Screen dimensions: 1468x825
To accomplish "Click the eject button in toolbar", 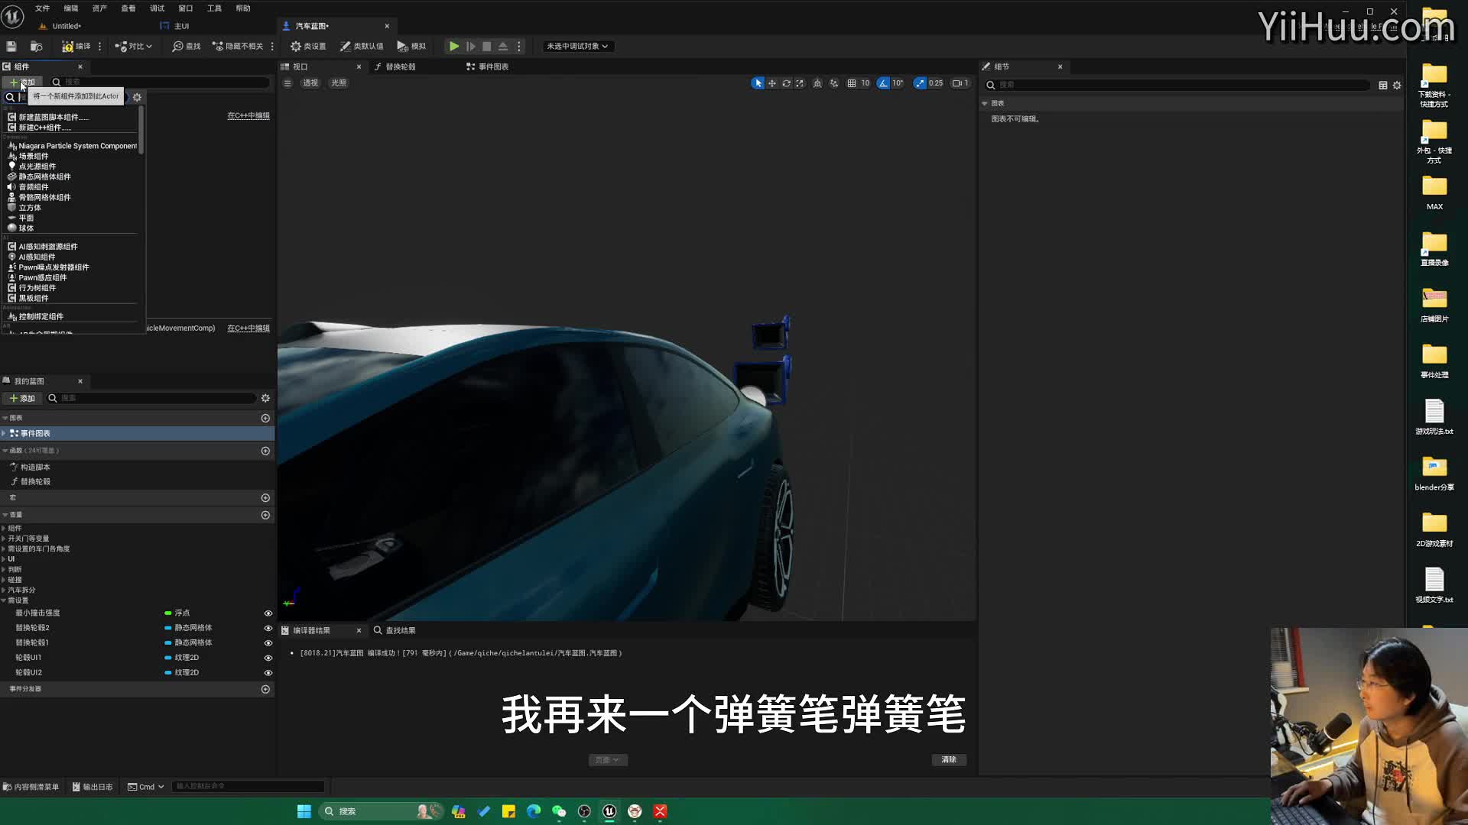I will [x=503, y=47].
